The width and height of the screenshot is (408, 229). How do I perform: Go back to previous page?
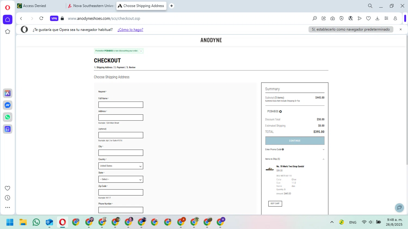click(x=21, y=18)
